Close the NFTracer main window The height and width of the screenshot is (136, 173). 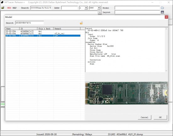(x=169, y=2)
